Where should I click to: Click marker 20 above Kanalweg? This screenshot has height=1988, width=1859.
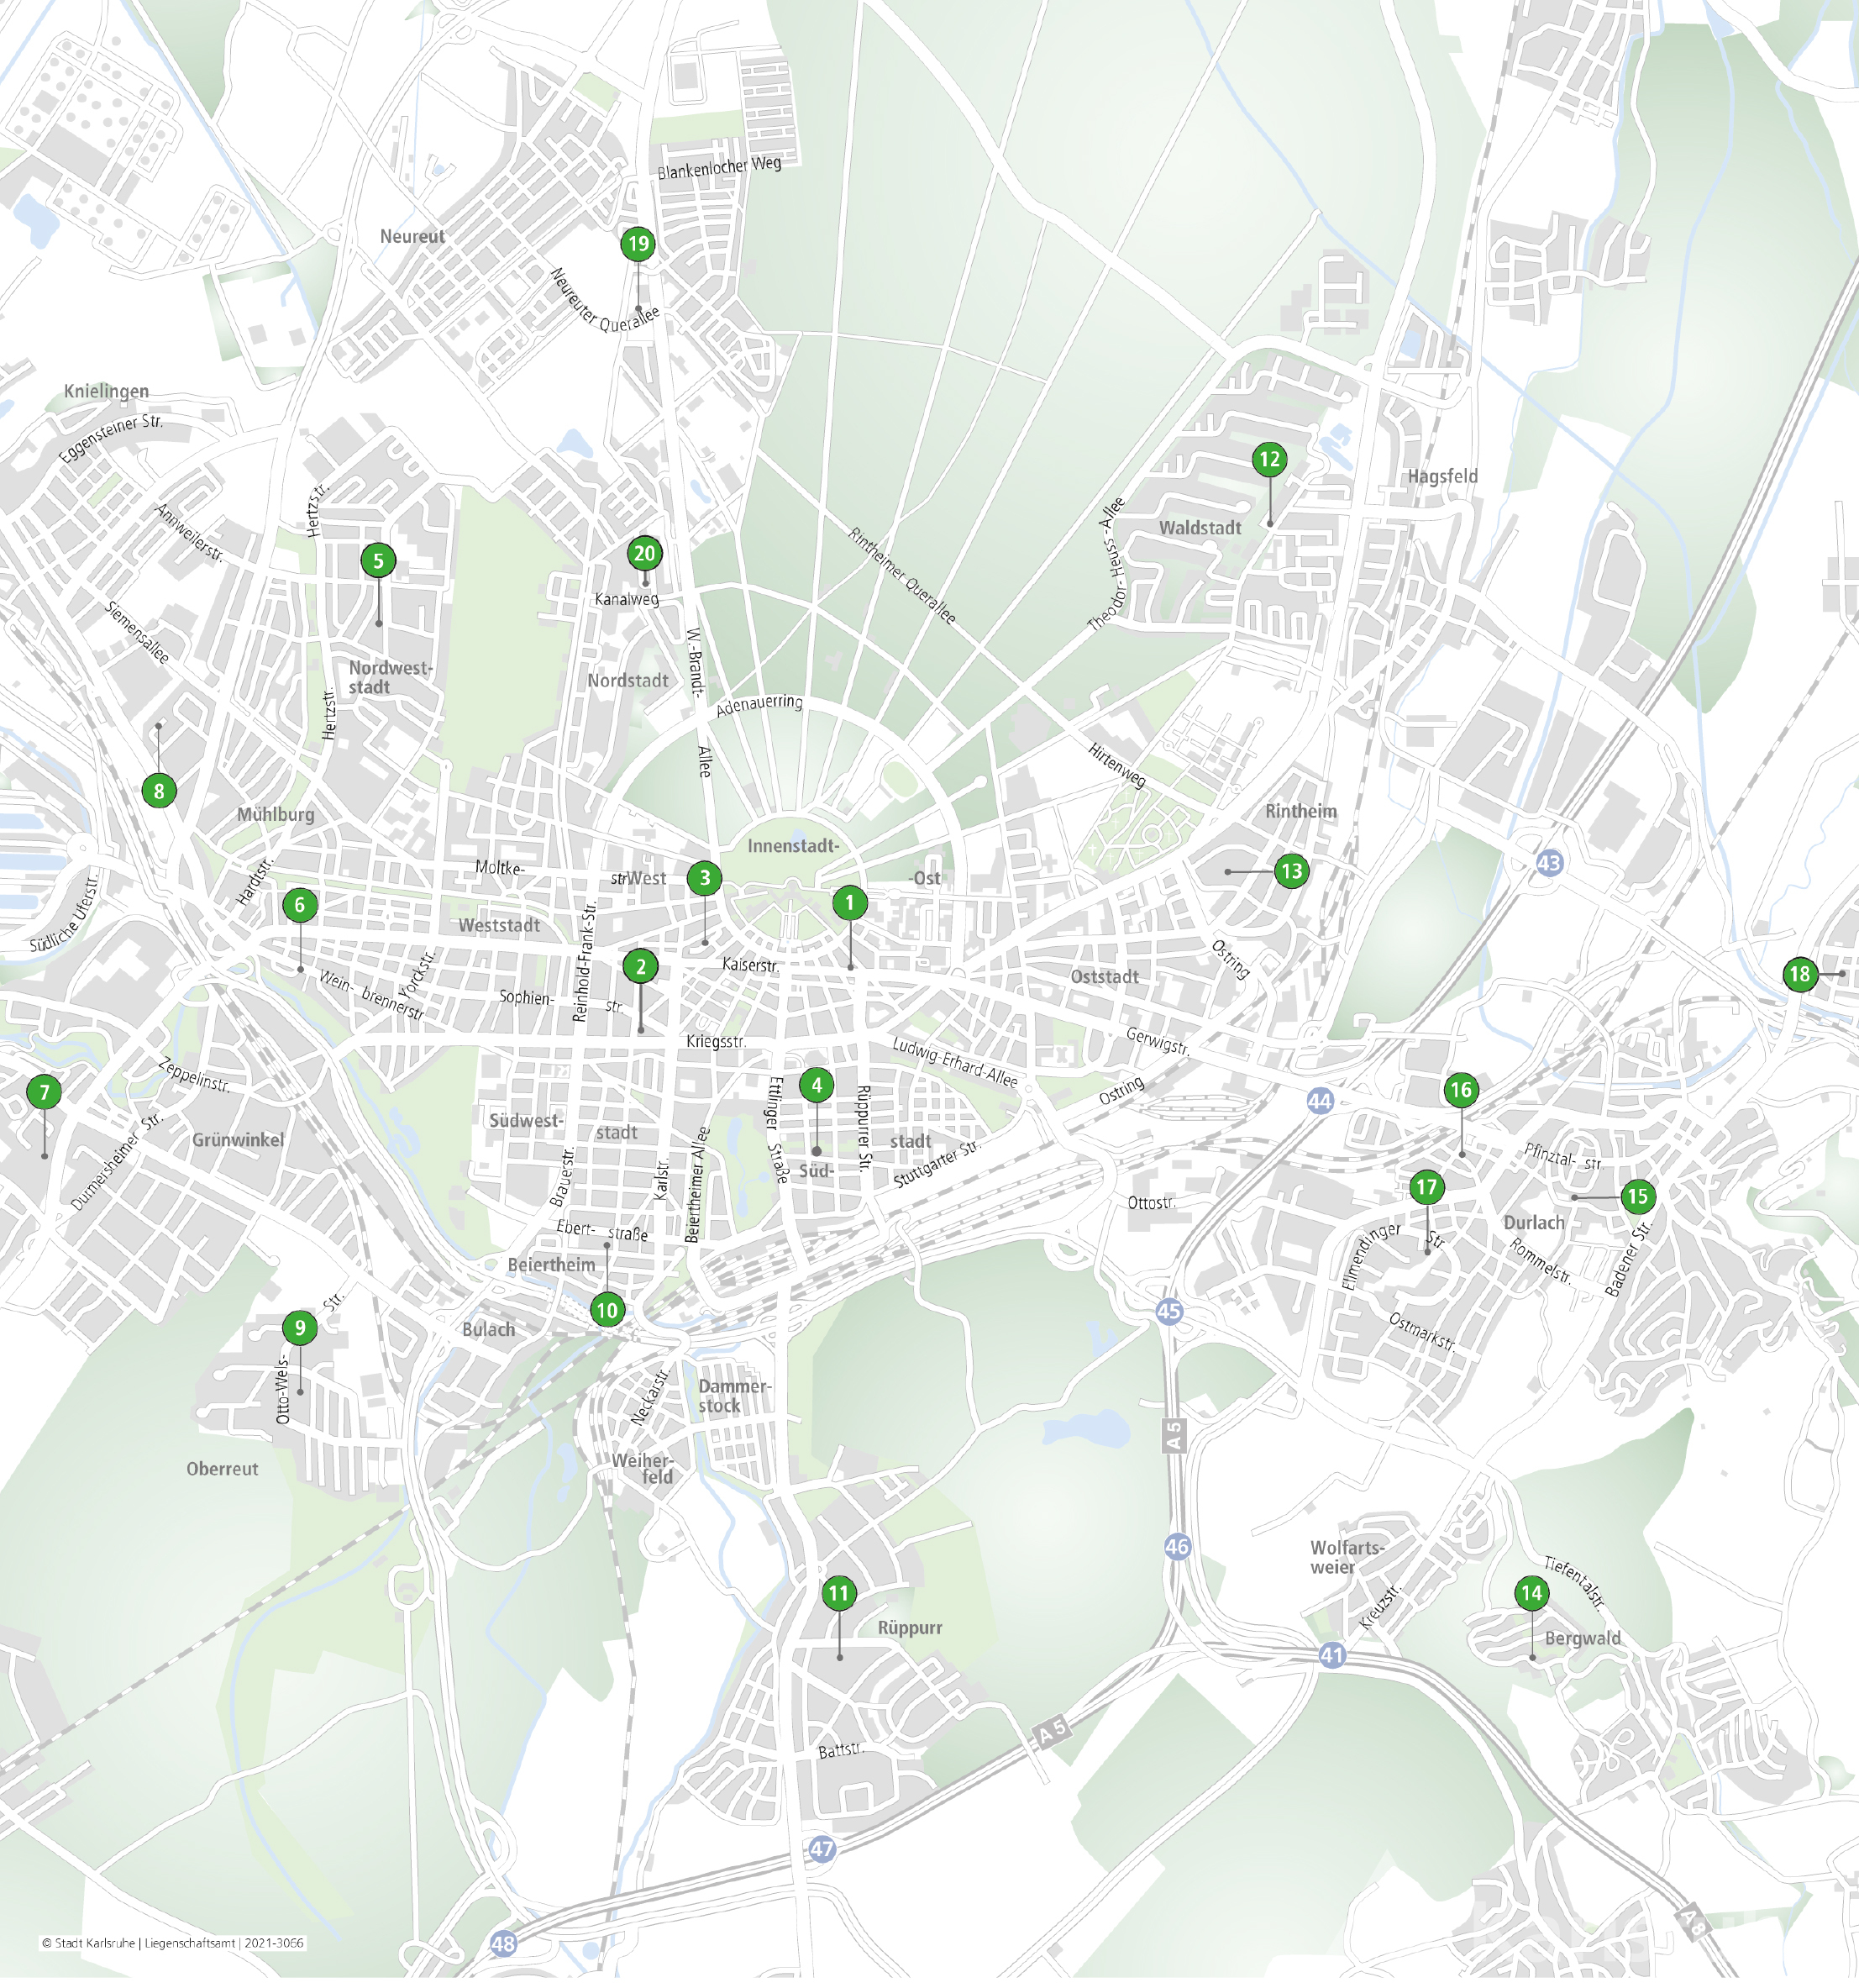tap(644, 554)
